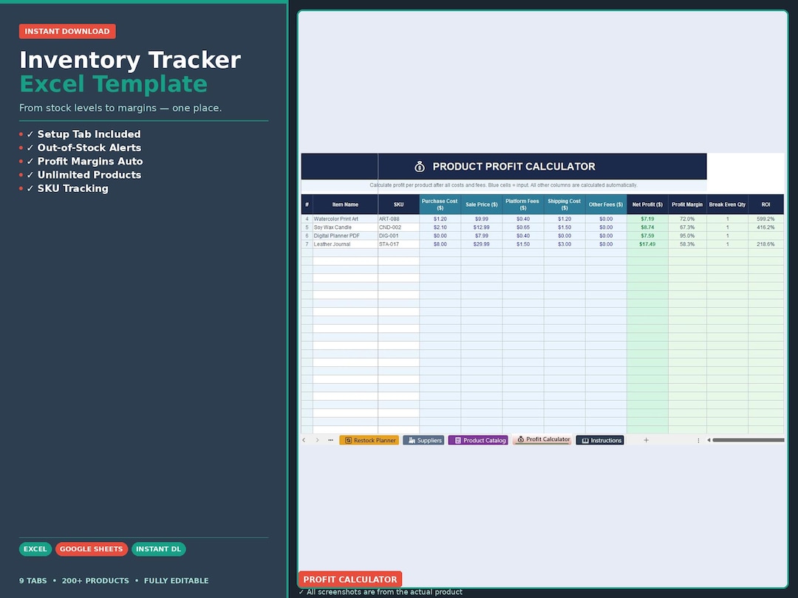Click the $7.19 net profit cell
The width and height of the screenshot is (798, 598).
pos(647,219)
